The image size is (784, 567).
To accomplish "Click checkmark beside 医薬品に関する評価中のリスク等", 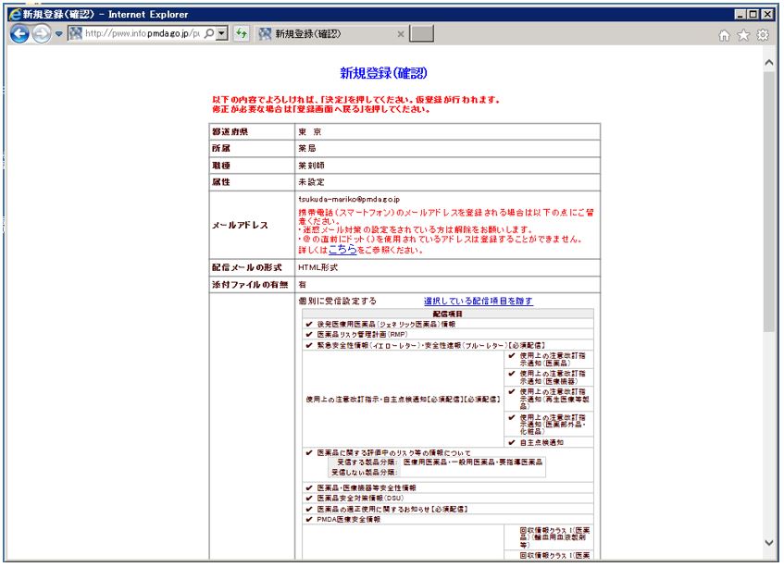I will pos(309,452).
